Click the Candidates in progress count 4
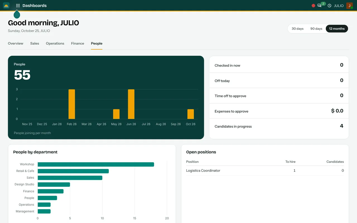 coord(342,126)
